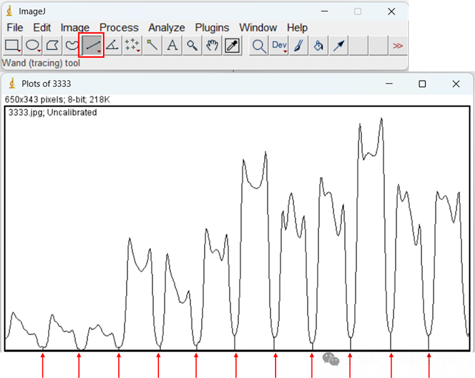The image size is (475, 378).
Task: Select the Straight Line tool
Action: [93, 46]
